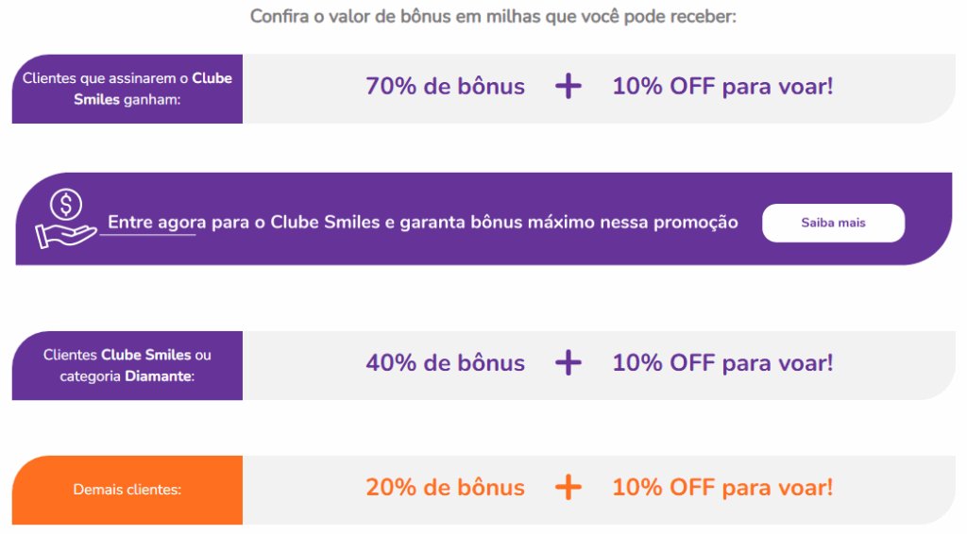Image resolution: width=967 pixels, height=534 pixels.
Task: Click the orange 10% OFF para voar text
Action: click(x=722, y=487)
